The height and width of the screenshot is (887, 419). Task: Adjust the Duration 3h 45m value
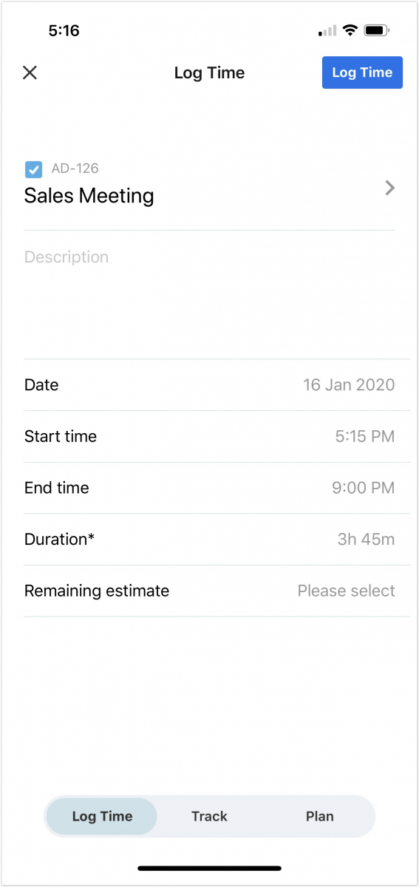(367, 540)
